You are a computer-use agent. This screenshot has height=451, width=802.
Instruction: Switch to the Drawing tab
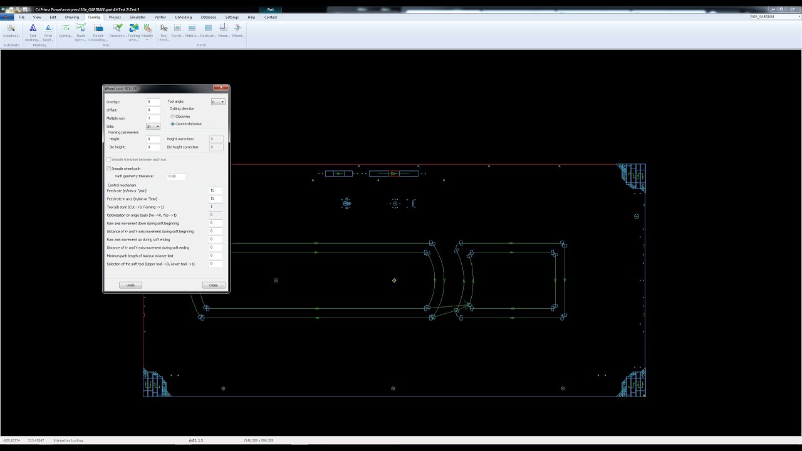click(x=72, y=17)
